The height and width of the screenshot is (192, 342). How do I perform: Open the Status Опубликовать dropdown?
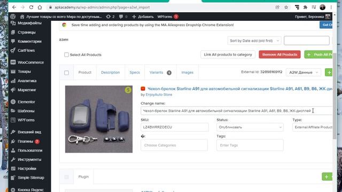pyautogui.click(x=250, y=127)
